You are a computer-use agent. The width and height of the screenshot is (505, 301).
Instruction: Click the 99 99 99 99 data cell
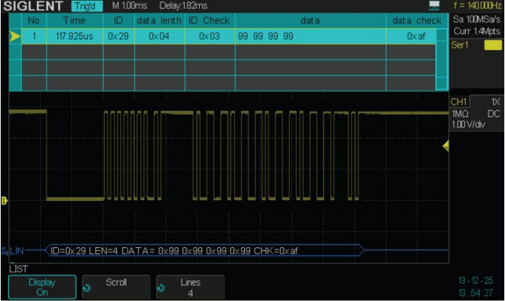(x=310, y=36)
